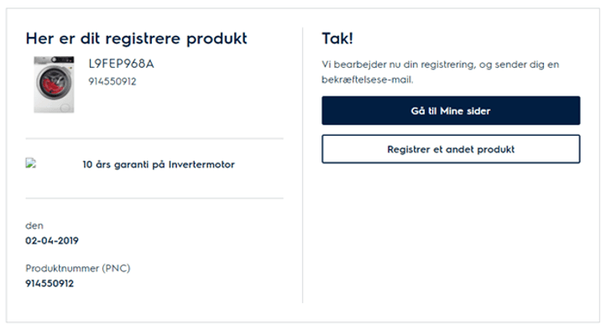
Task: Open the washing machine product thumbnail
Action: tap(54, 85)
